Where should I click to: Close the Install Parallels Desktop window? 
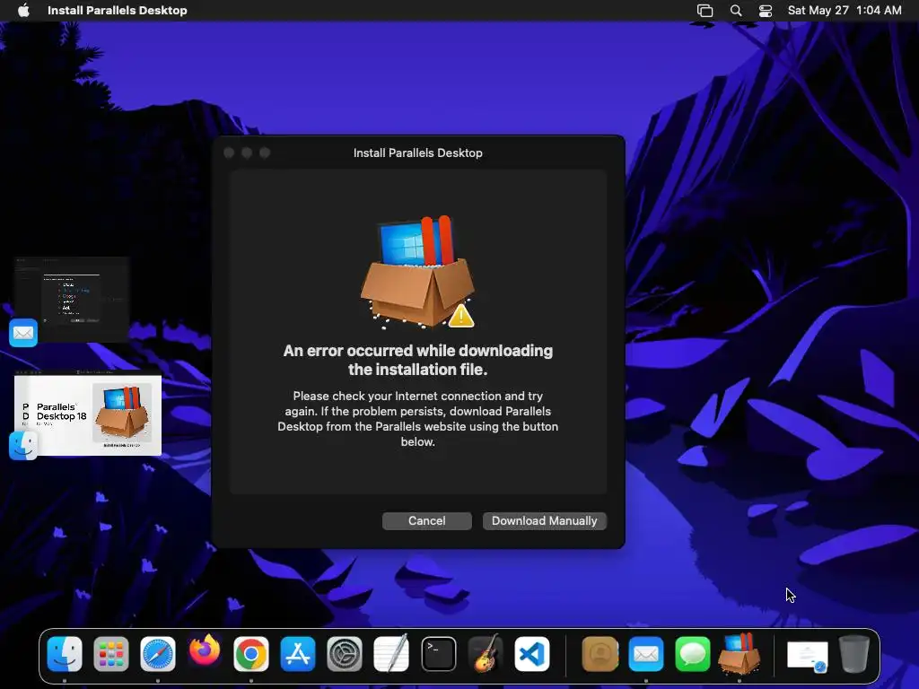coord(229,153)
